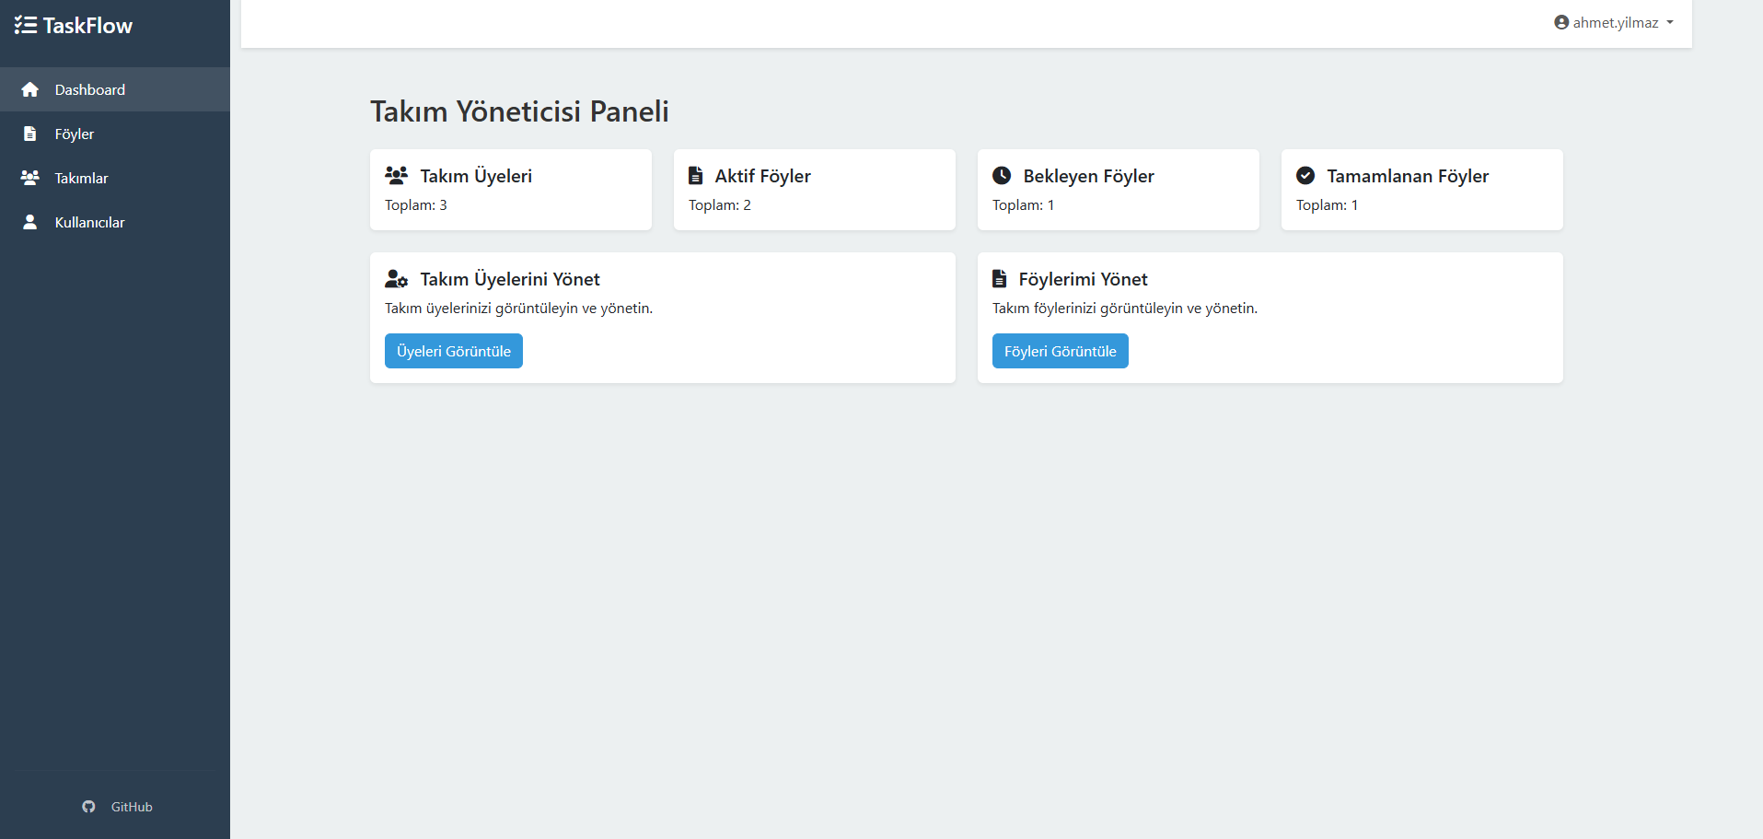Follow the GitHub link in sidebar footer
Viewport: 1763px width, 839px height.
coord(132,807)
